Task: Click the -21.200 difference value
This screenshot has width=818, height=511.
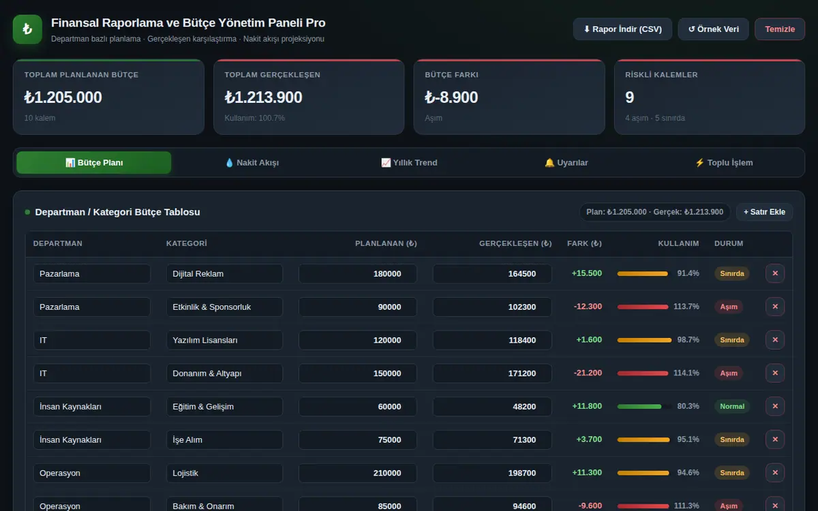Action: point(588,373)
